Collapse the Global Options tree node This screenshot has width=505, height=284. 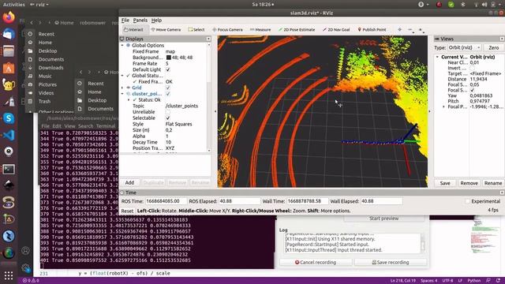tap(122, 46)
